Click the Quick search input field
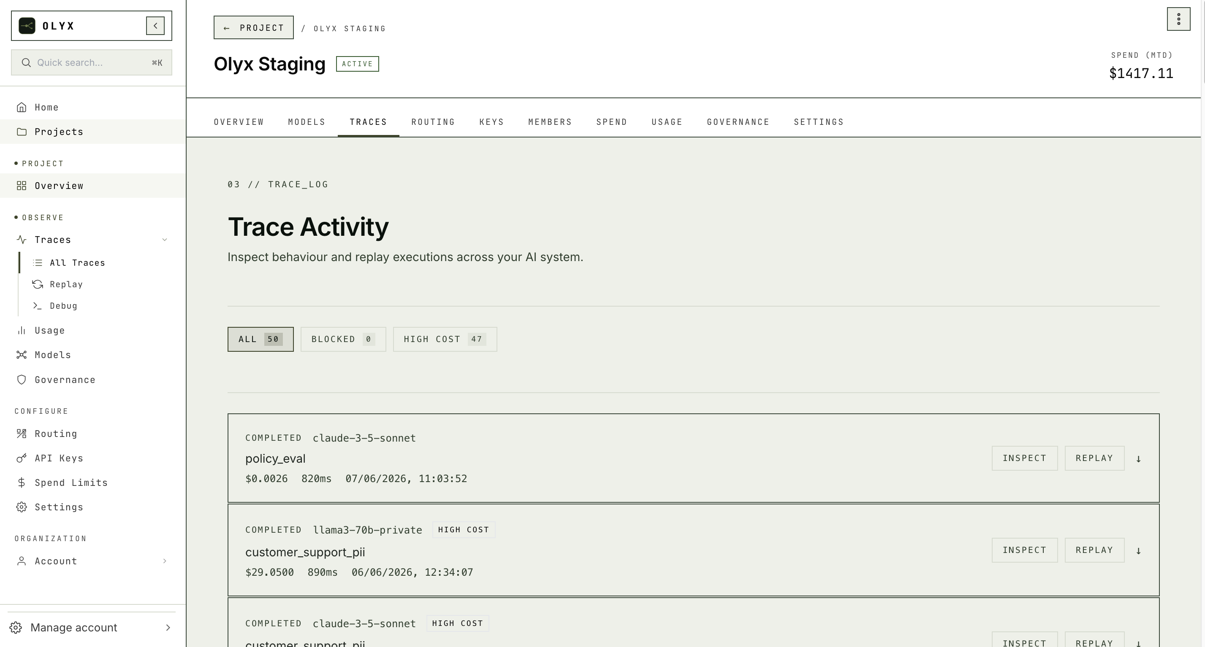Viewport: 1205px width, 647px height. tap(92, 62)
